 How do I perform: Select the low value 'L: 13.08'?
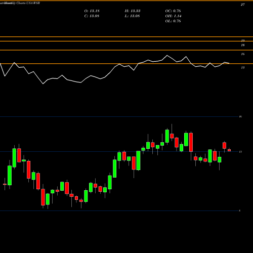coord(133,16)
